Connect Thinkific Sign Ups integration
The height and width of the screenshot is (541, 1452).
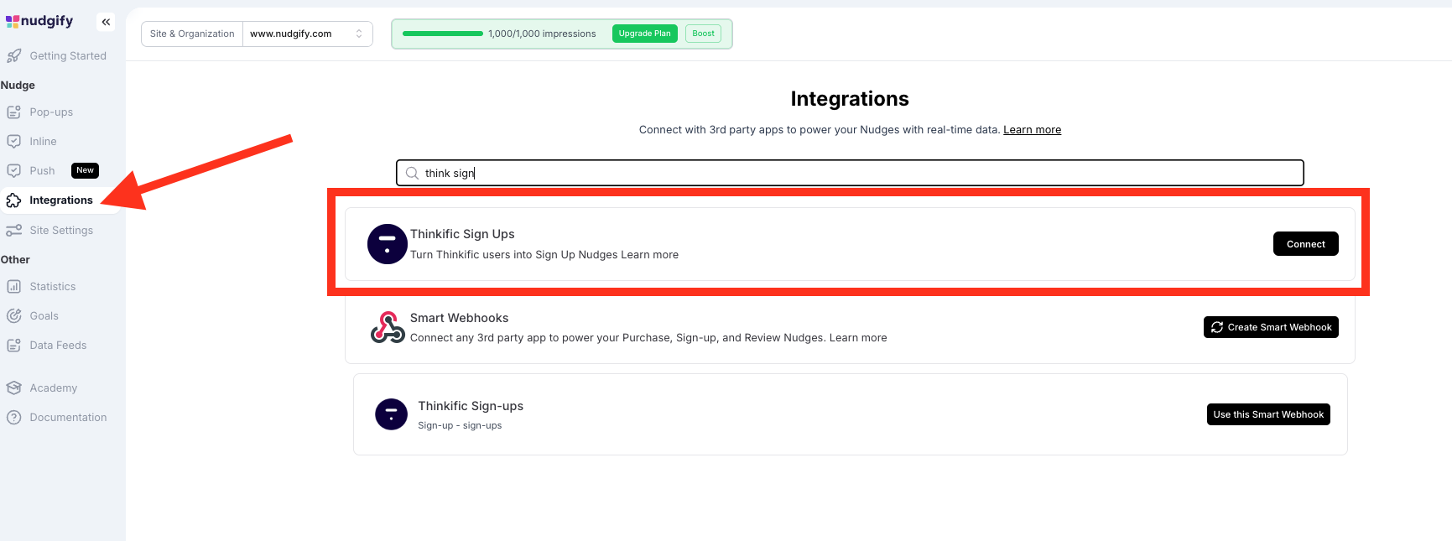1306,244
